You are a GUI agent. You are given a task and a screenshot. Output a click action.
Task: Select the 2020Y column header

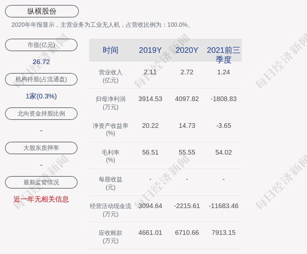[x=187, y=50]
